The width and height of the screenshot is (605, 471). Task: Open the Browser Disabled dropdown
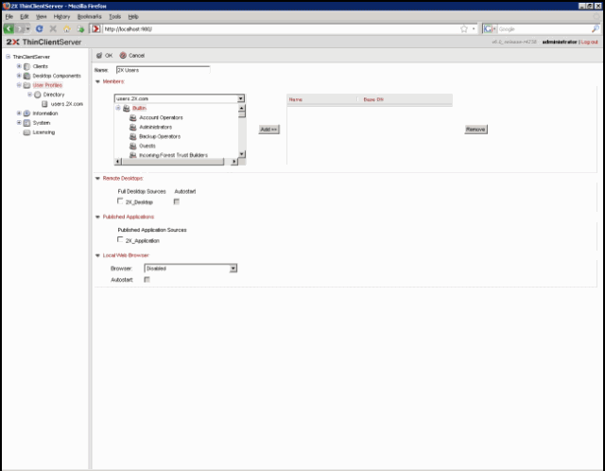(x=233, y=269)
